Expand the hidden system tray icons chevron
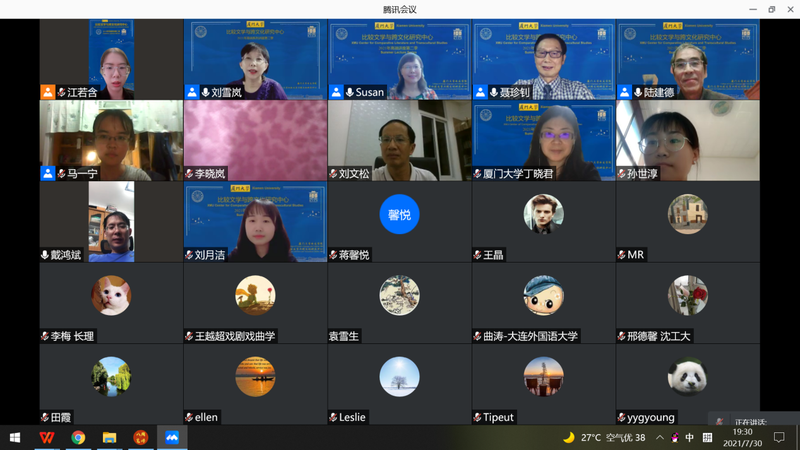The image size is (800, 450). 660,437
